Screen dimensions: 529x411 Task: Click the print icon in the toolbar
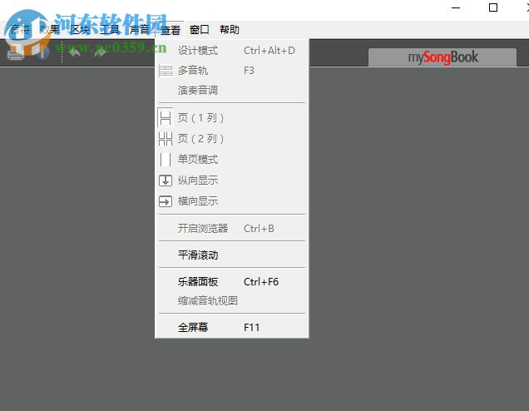15,53
